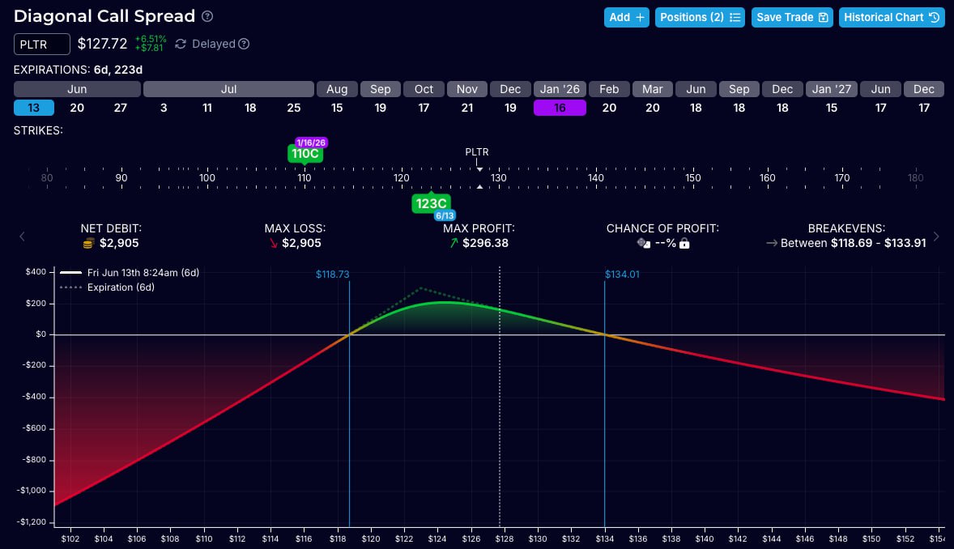954x549 pixels.
Task: Click the refresh icon next to Delayed
Action: tap(181, 44)
